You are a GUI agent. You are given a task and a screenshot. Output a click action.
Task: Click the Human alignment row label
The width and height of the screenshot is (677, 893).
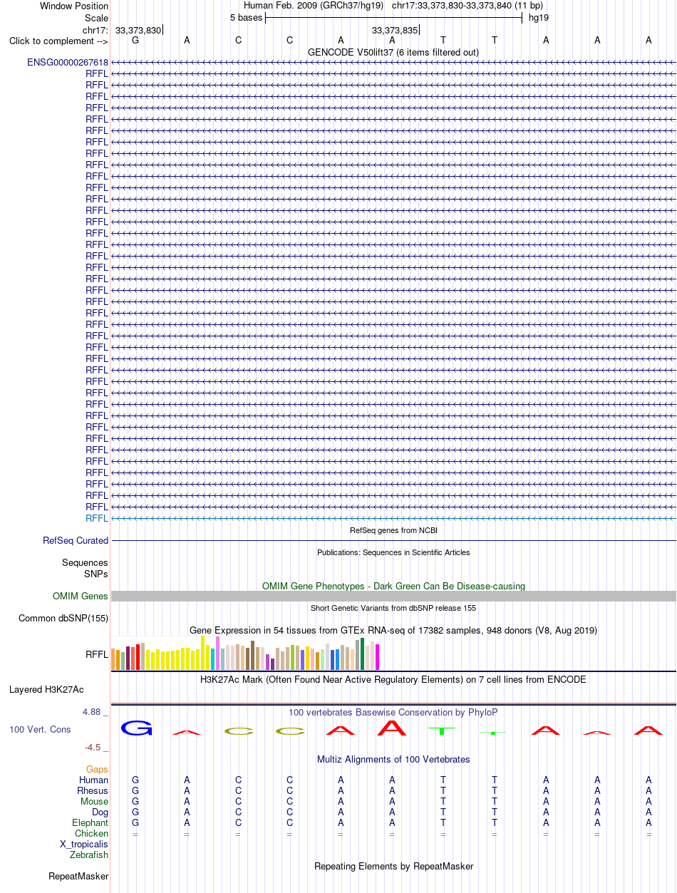[94, 780]
